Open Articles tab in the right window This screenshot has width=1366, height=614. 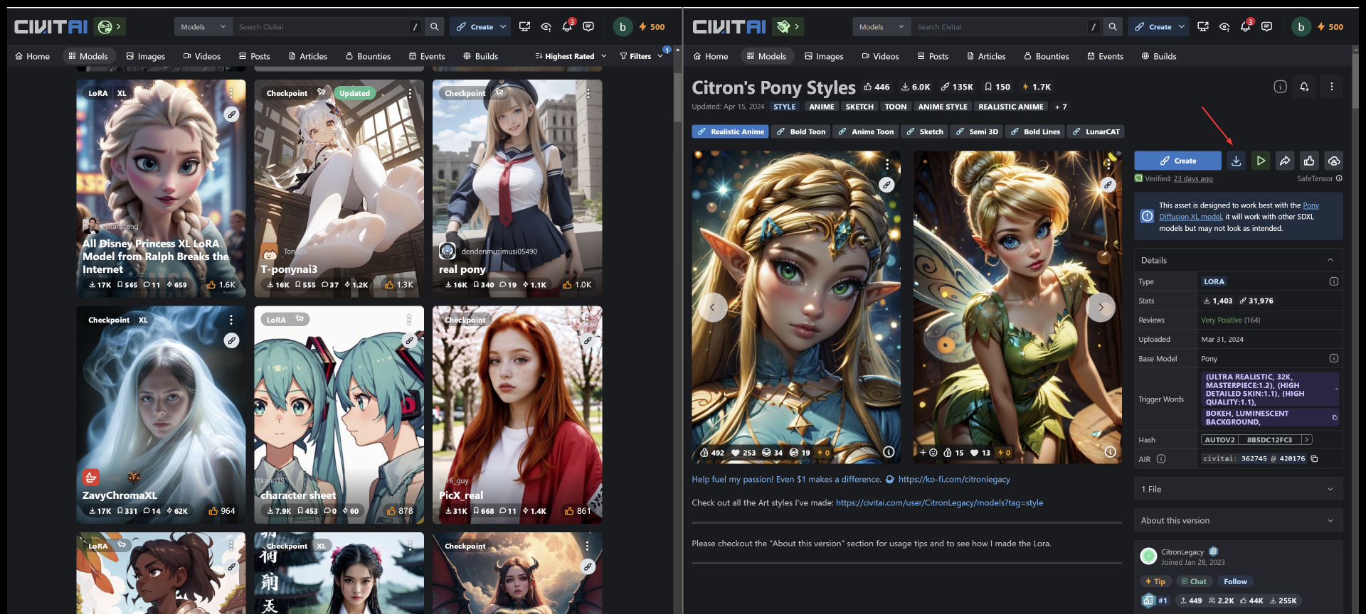coord(986,56)
